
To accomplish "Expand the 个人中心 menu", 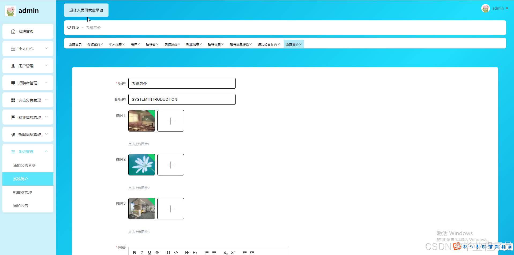I will pos(28,48).
